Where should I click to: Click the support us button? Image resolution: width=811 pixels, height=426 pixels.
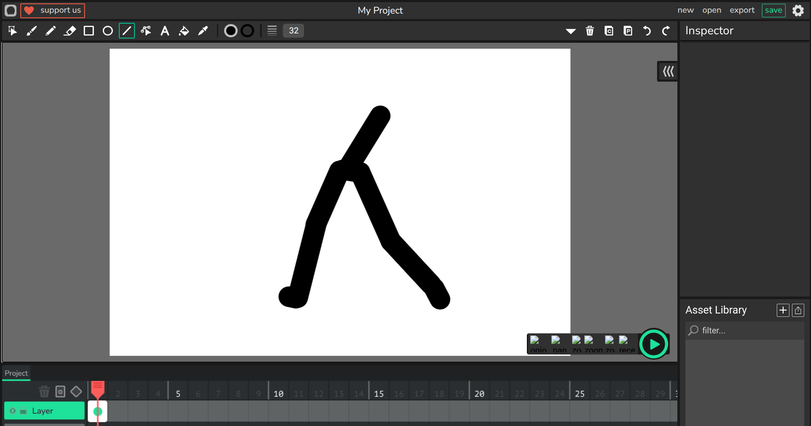click(53, 10)
